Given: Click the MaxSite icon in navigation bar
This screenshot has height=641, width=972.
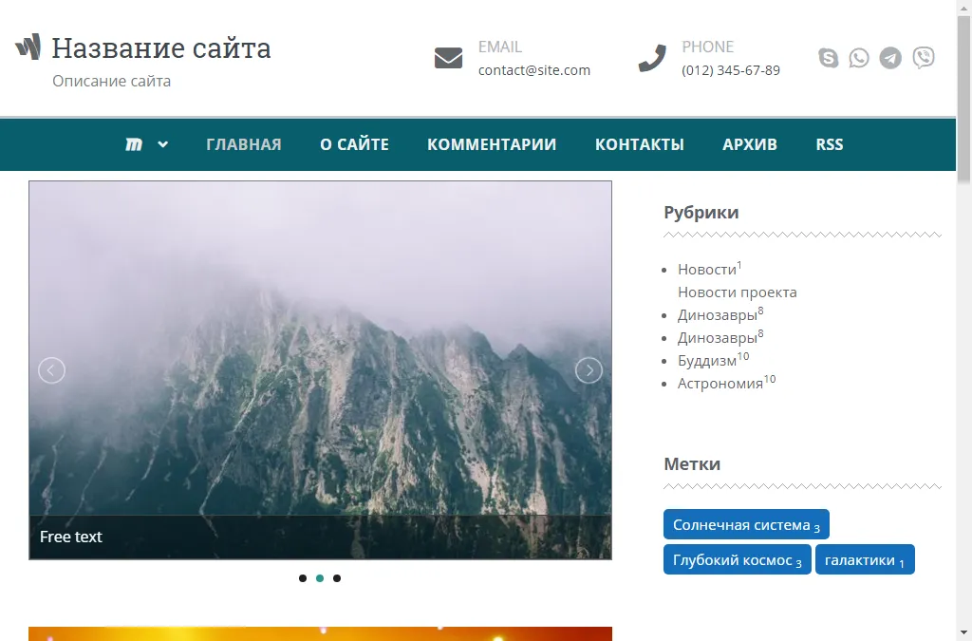Looking at the screenshot, I should tap(134, 144).
